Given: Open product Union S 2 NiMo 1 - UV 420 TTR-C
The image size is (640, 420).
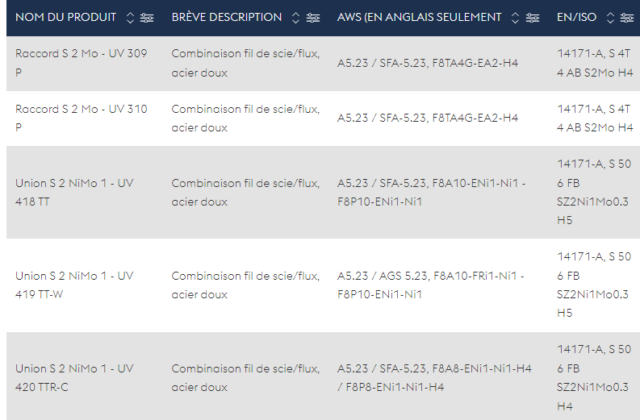Looking at the screenshot, I should click(x=74, y=377).
